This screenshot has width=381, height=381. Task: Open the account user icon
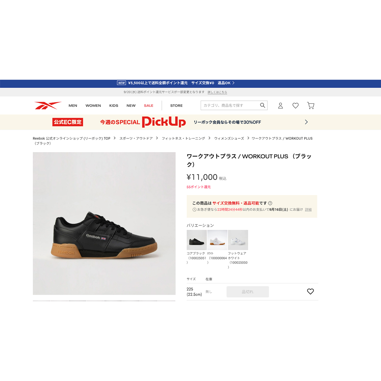click(280, 105)
